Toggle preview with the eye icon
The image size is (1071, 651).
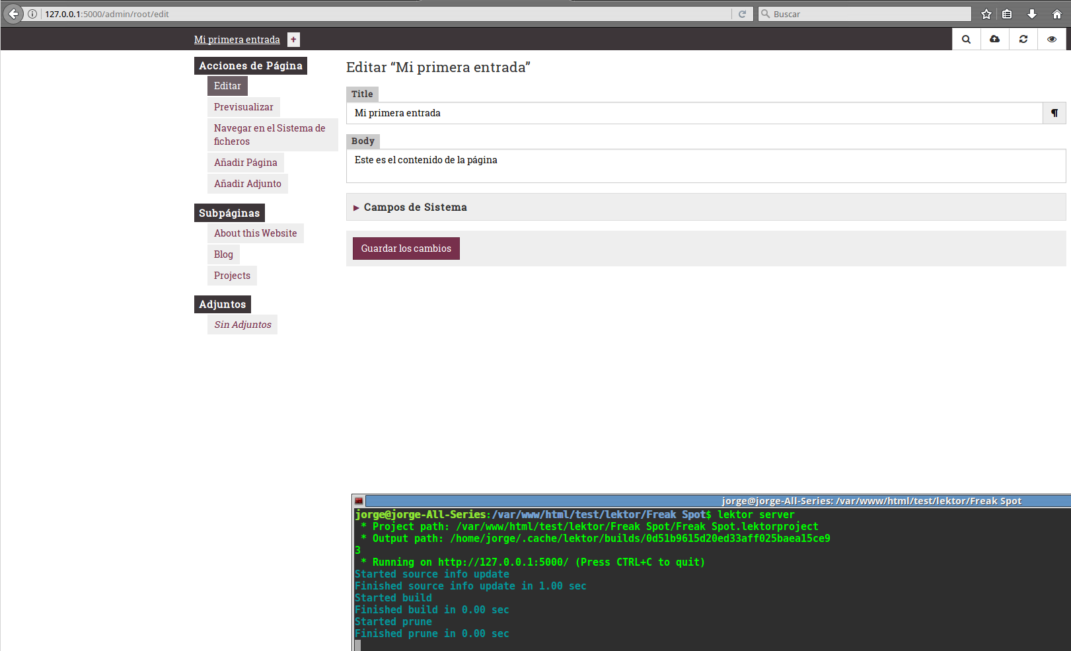[1051, 40]
